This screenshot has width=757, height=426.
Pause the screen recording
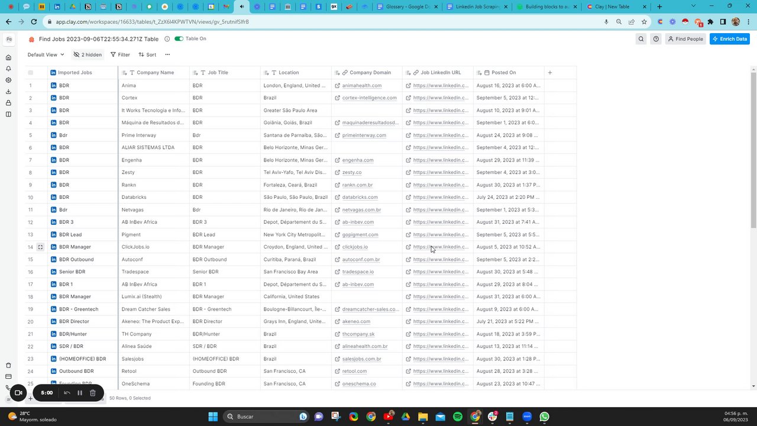click(80, 393)
